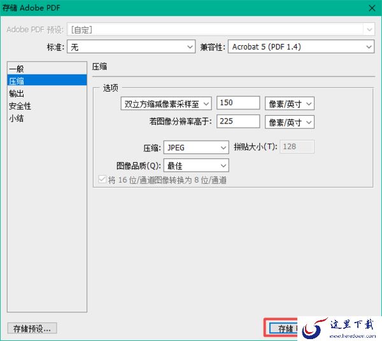Open the 图像品质 最佳 dropdown
Viewport: 382px width, 341px height.
[x=196, y=165]
